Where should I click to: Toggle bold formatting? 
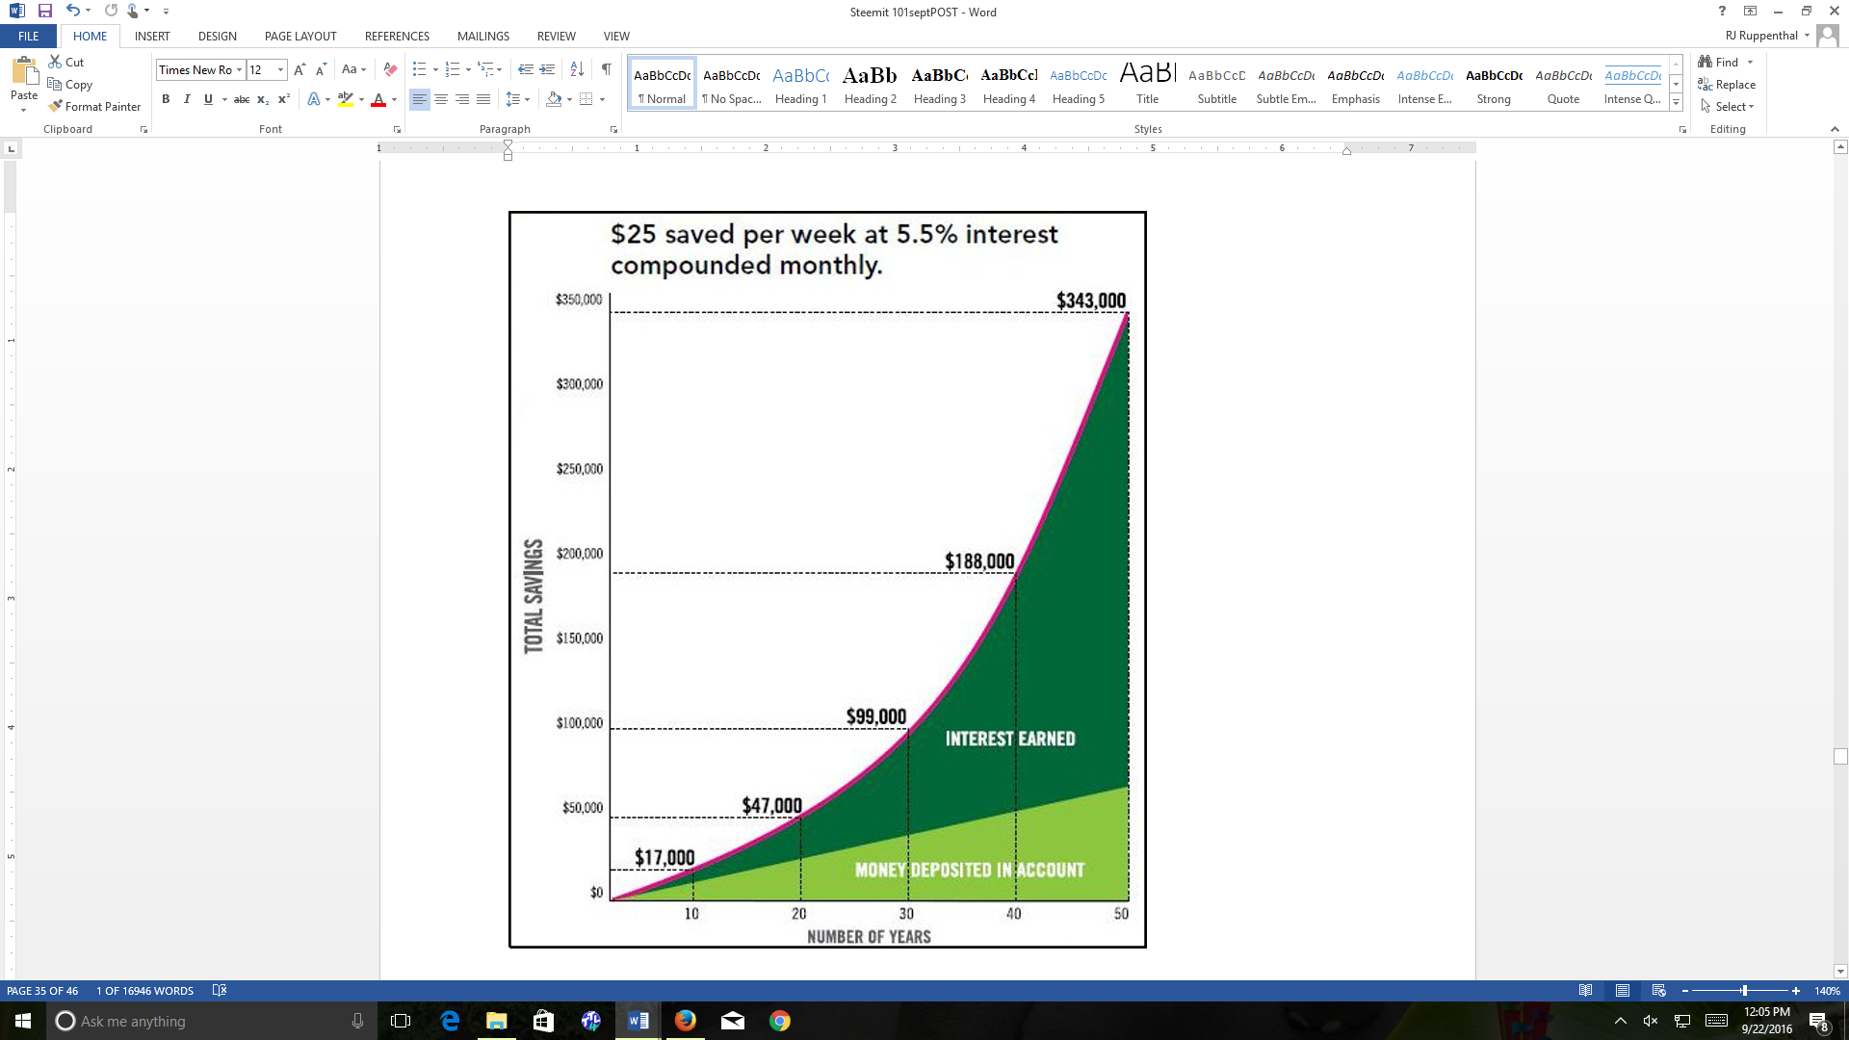tap(166, 99)
